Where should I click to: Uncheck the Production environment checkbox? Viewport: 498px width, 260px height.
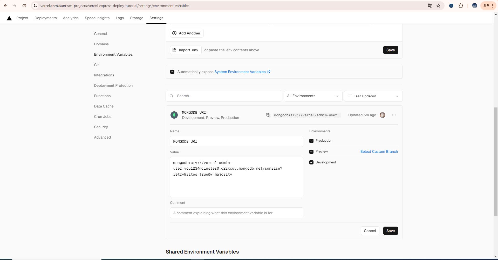[x=311, y=141]
